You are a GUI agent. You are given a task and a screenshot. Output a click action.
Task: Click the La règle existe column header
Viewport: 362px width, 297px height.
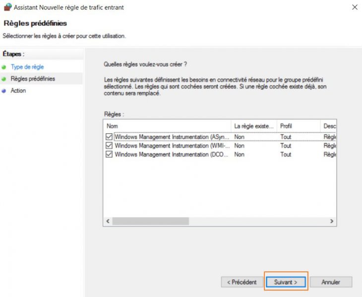click(x=254, y=126)
